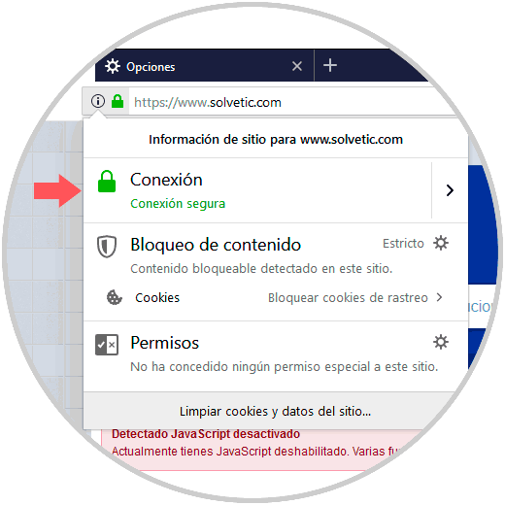Click the Cookies icon
The width and height of the screenshot is (505, 505).
click(x=115, y=297)
